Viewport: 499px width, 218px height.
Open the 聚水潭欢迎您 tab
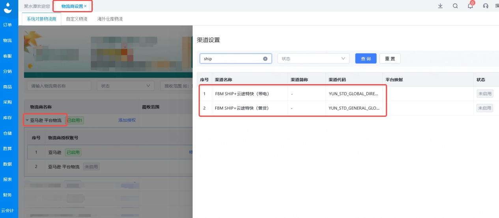pyautogui.click(x=37, y=6)
